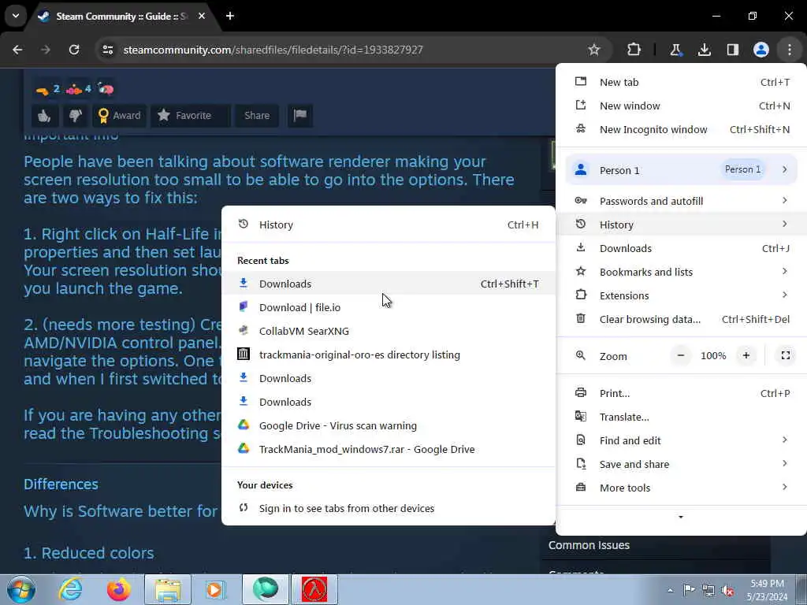Open Downloads entry with Ctrl+J shortcut
807x605 pixels.
(x=681, y=248)
